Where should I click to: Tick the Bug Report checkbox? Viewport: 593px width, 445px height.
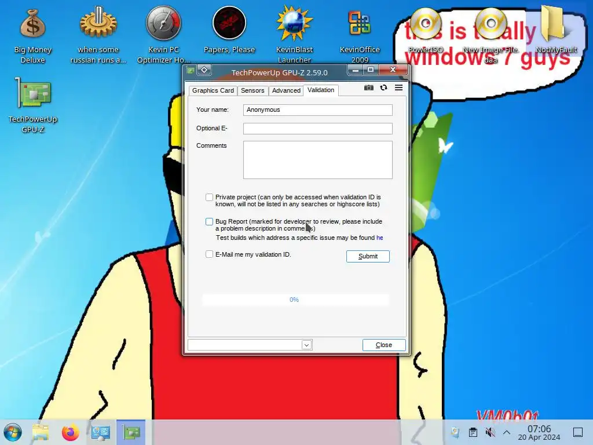coord(209,221)
